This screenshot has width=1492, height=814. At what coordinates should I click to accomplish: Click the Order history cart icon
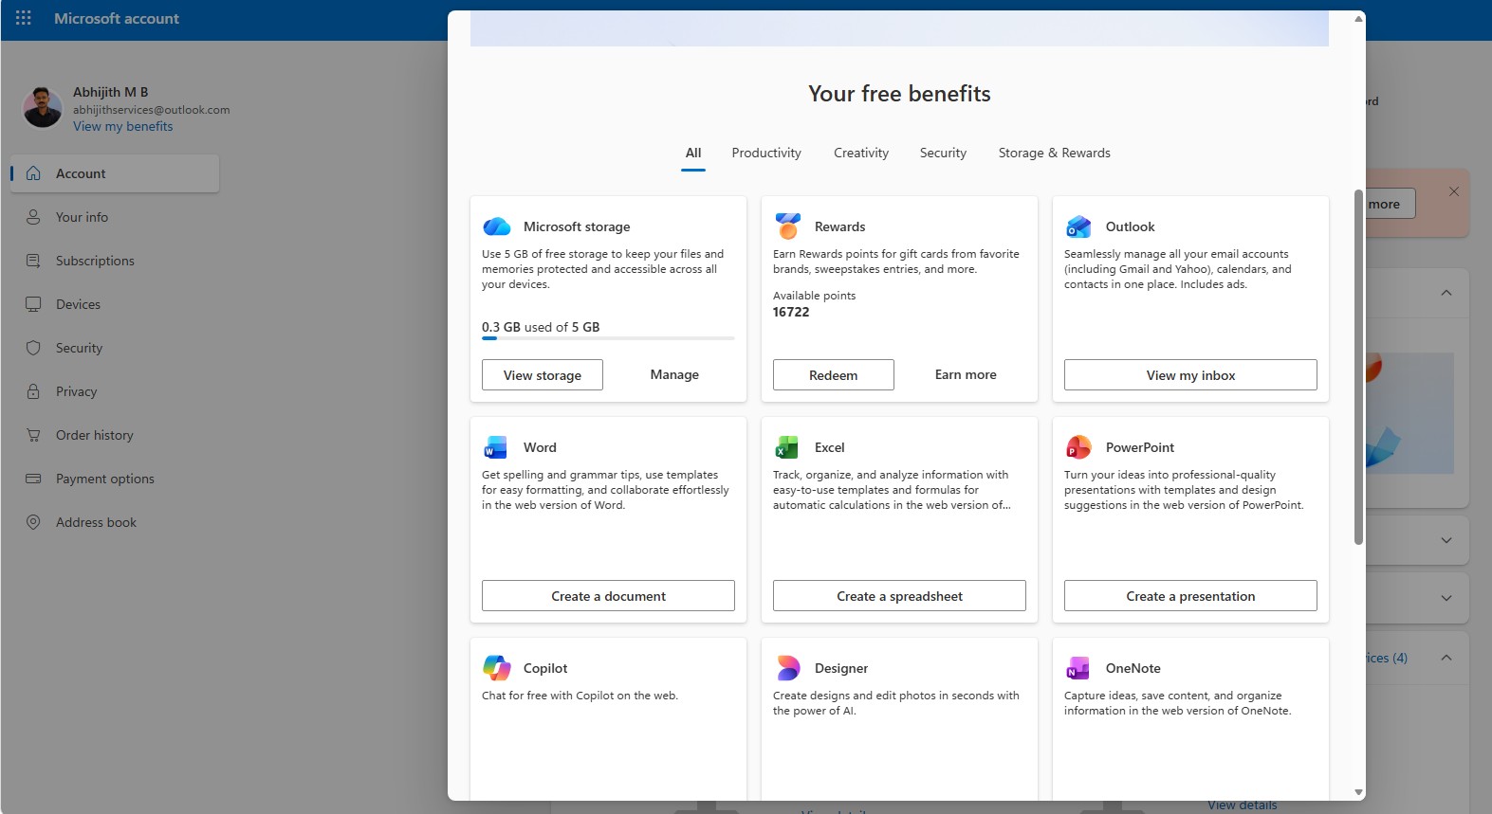point(33,435)
